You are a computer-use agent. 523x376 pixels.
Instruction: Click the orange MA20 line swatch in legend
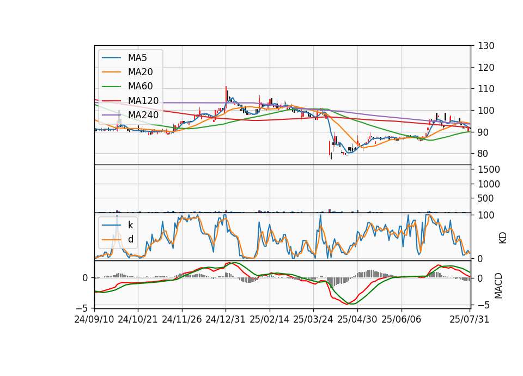[111, 72]
